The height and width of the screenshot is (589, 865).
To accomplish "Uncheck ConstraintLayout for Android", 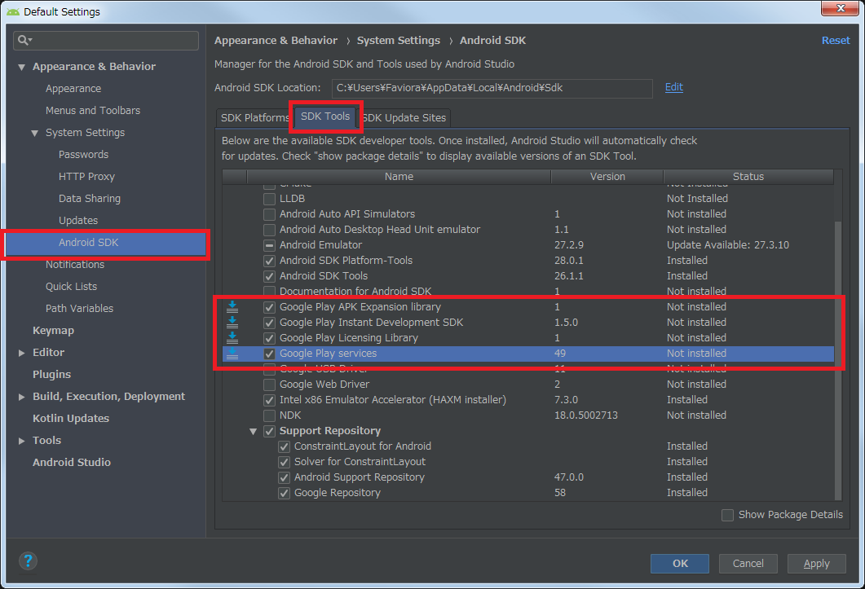I will 284,446.
